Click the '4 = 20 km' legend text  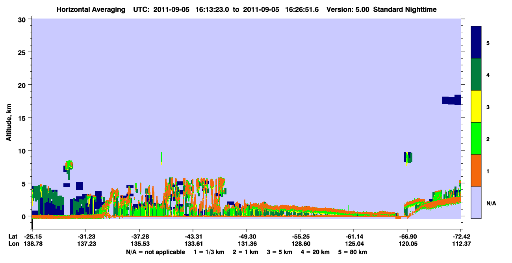tap(315, 252)
